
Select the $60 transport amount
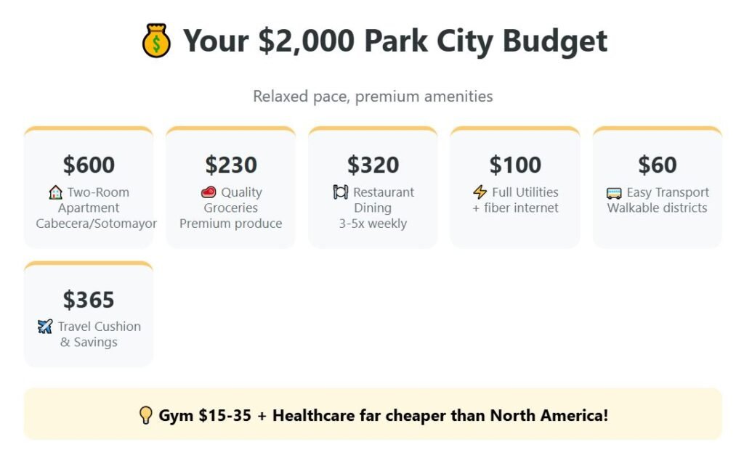click(657, 165)
